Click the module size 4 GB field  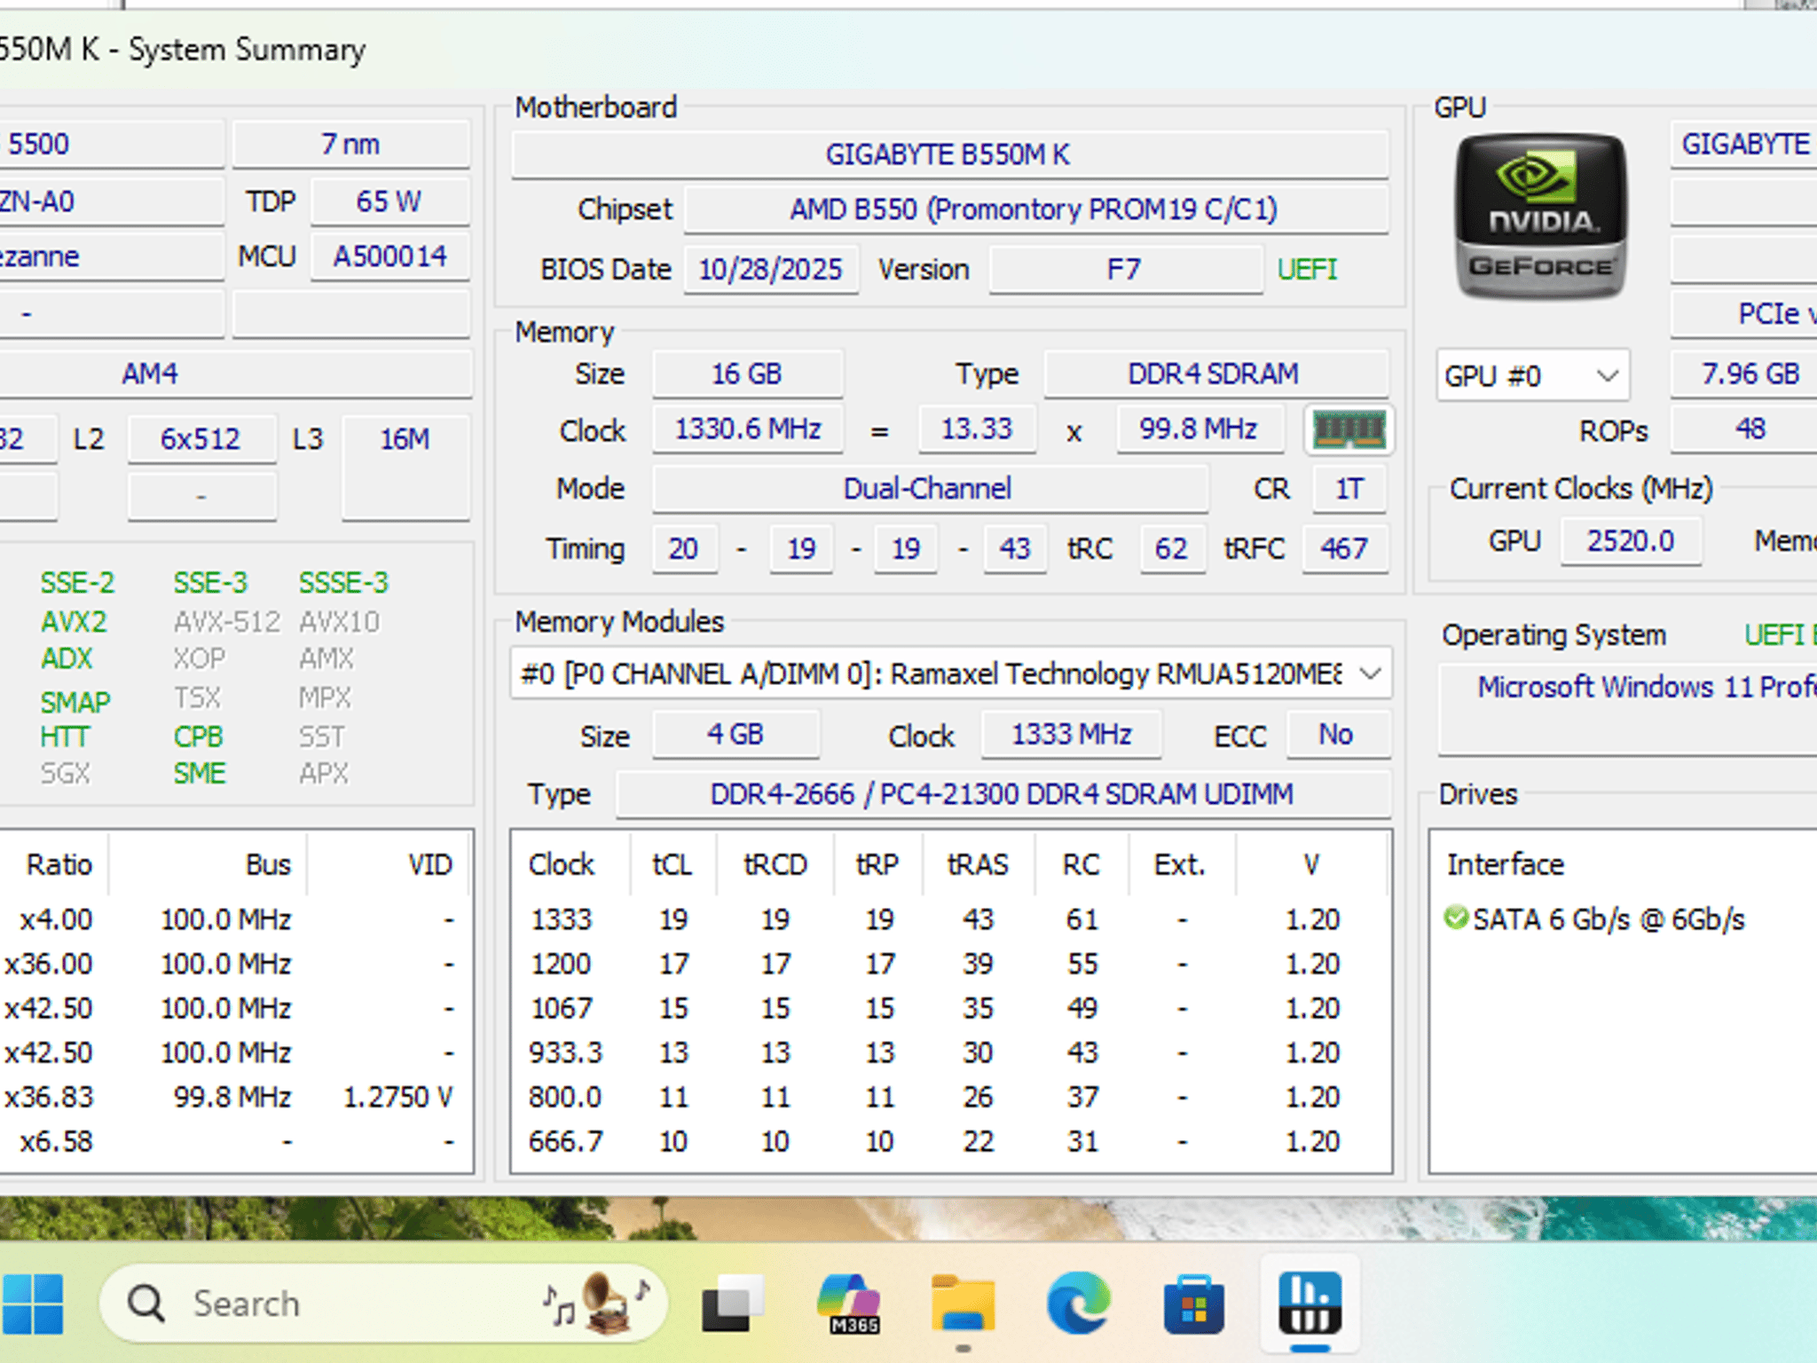point(736,735)
